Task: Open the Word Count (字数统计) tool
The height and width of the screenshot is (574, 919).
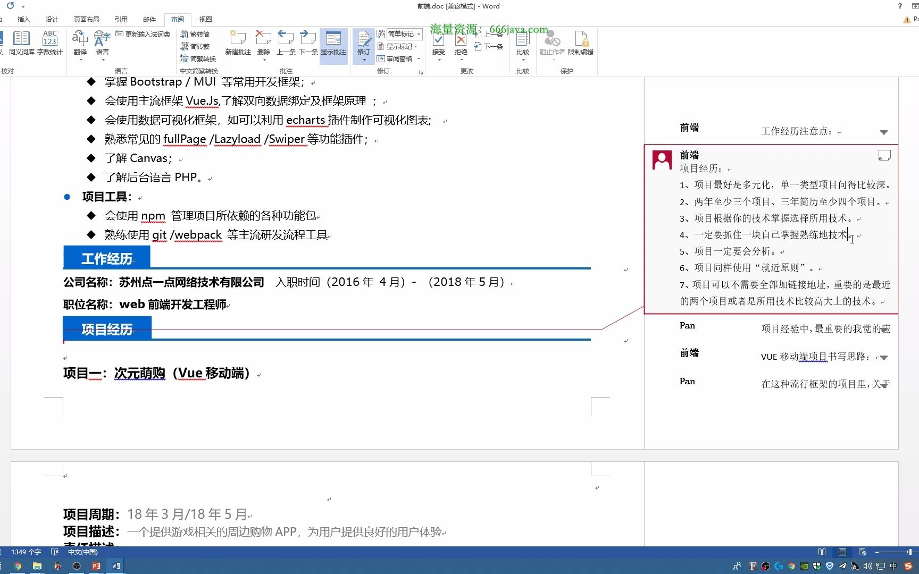Action: [49, 43]
